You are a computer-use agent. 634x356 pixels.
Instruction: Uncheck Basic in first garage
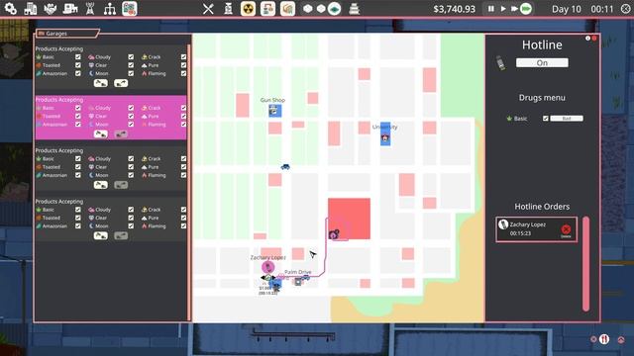(77, 57)
